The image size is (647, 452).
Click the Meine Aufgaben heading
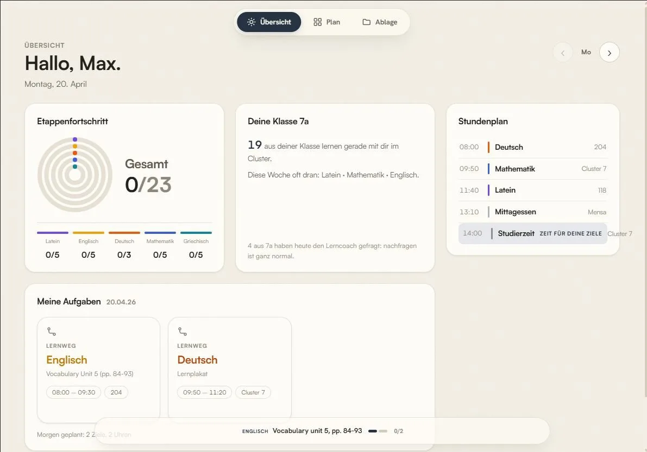coord(69,301)
